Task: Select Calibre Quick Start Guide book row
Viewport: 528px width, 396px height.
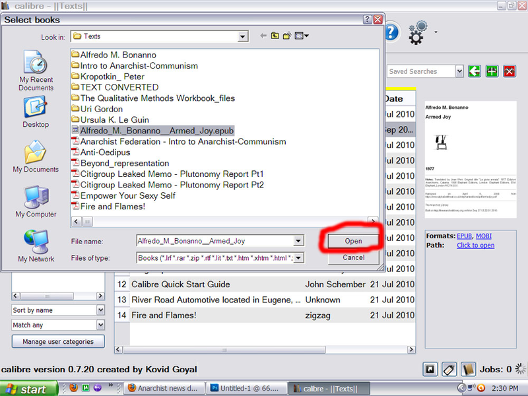Action: coord(265,284)
